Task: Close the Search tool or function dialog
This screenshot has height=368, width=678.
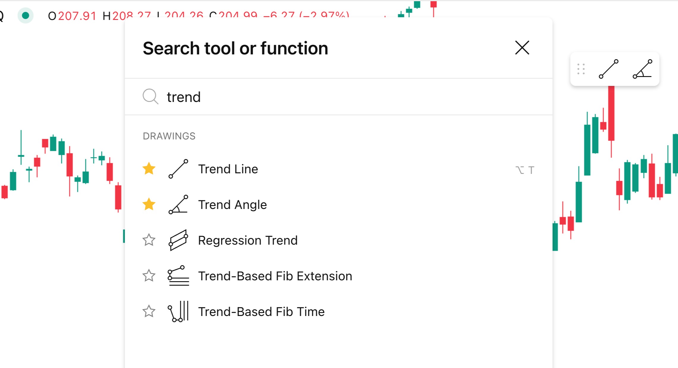Action: point(522,48)
